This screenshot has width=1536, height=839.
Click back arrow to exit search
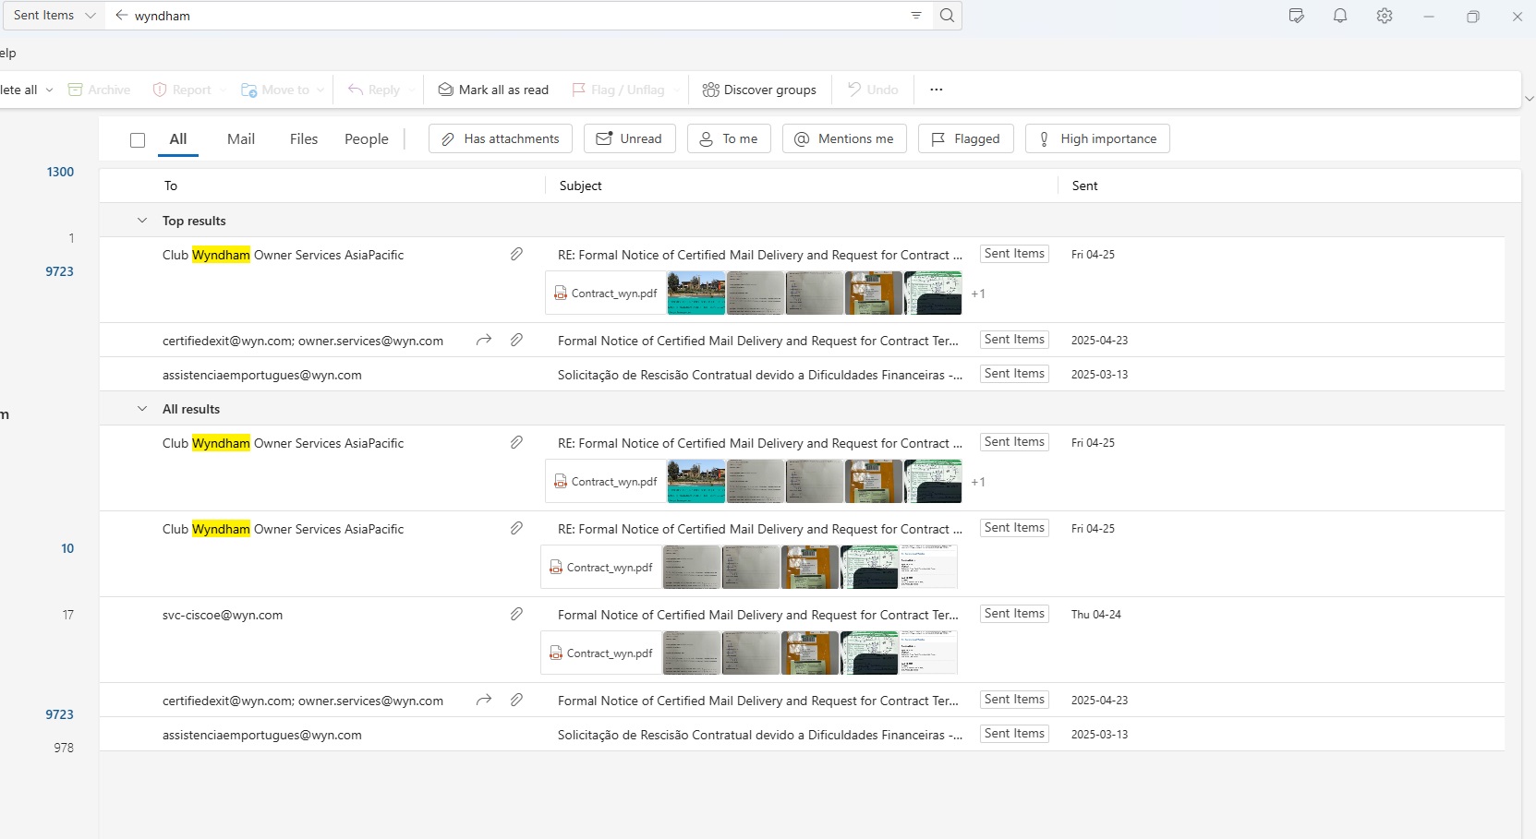tap(121, 16)
